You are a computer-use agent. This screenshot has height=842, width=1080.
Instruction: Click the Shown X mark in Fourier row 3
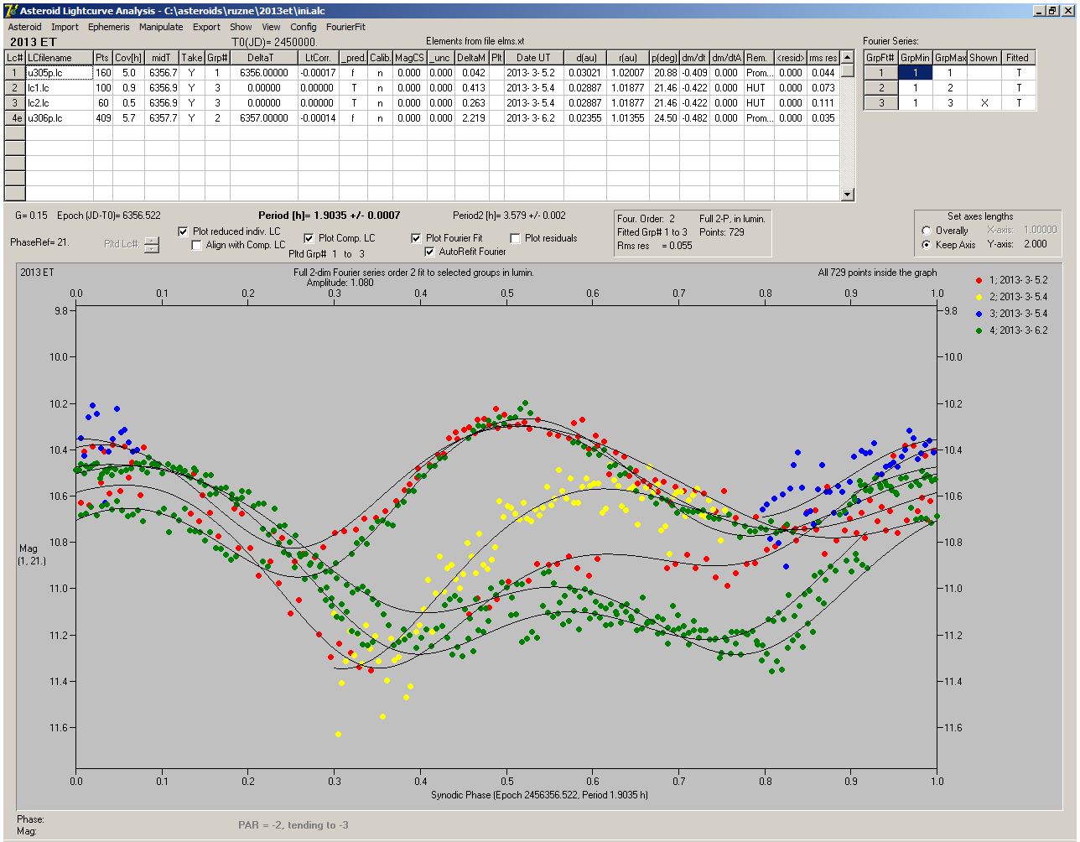pos(984,103)
